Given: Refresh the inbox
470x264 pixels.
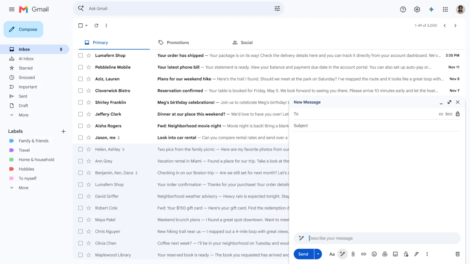Looking at the screenshot, I should point(96,25).
